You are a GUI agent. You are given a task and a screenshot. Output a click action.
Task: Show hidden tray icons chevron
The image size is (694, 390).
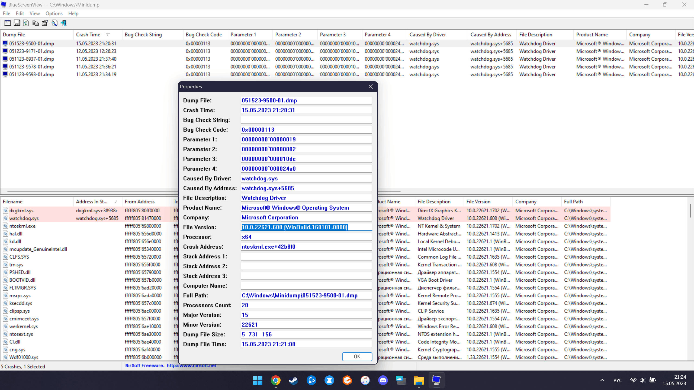[x=602, y=380]
